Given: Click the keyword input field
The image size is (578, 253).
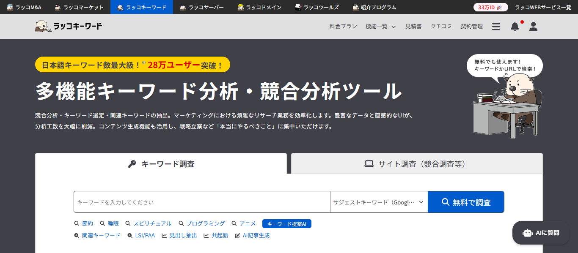Looking at the screenshot, I should 202,202.
